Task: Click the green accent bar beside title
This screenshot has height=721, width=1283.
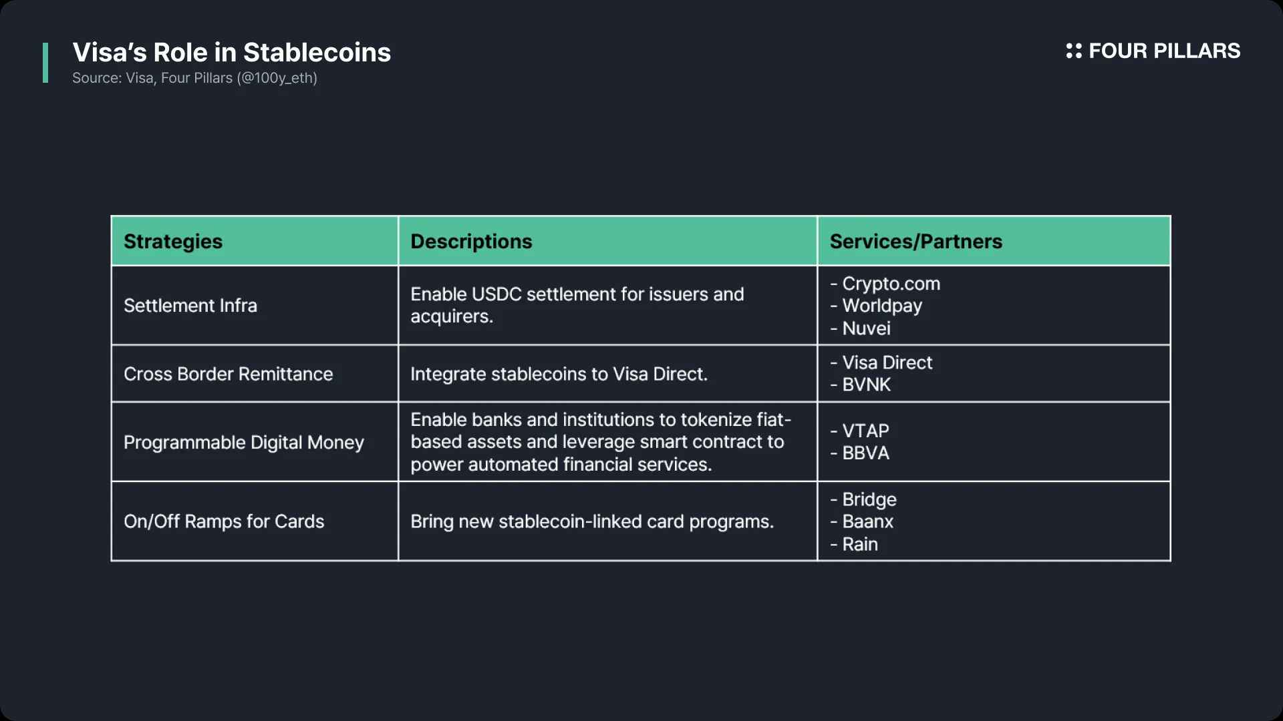Action: pos(45,63)
